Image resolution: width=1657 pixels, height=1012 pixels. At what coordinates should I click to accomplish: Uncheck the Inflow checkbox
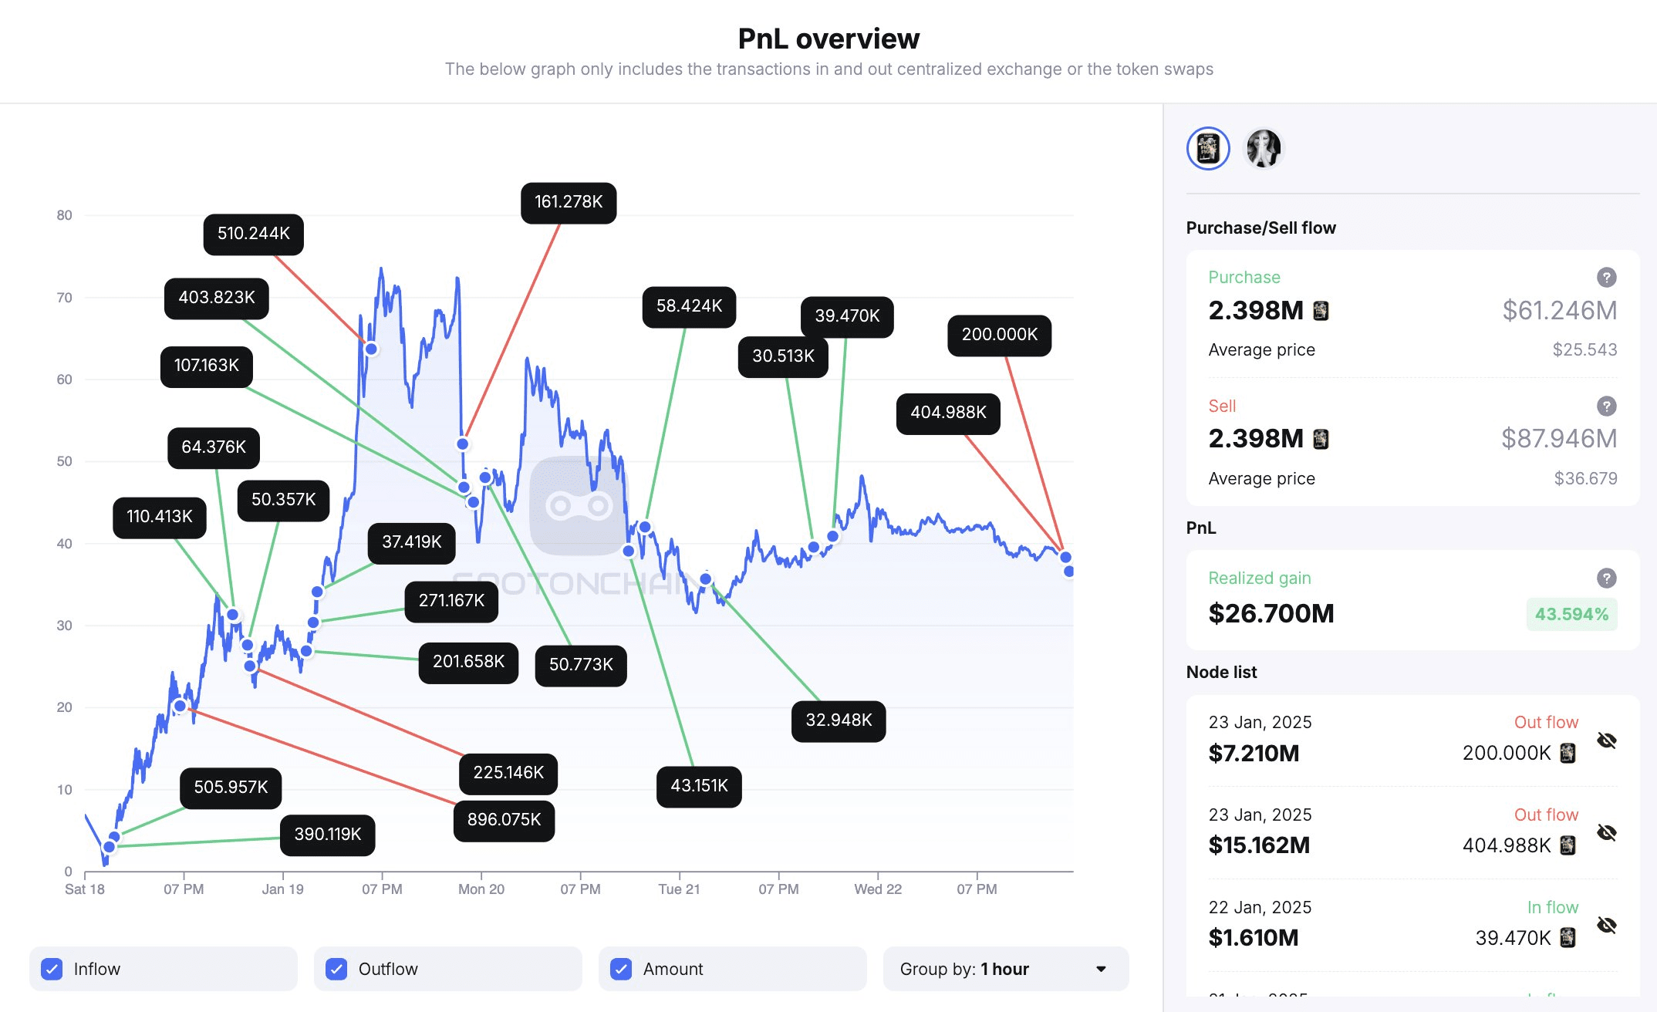52,968
